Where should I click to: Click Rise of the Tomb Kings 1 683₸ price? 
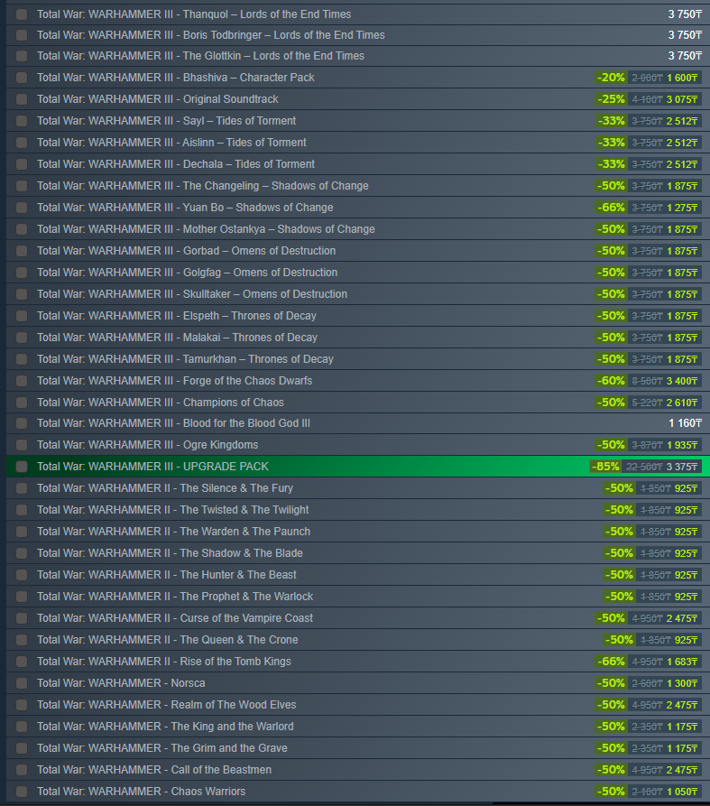click(682, 662)
